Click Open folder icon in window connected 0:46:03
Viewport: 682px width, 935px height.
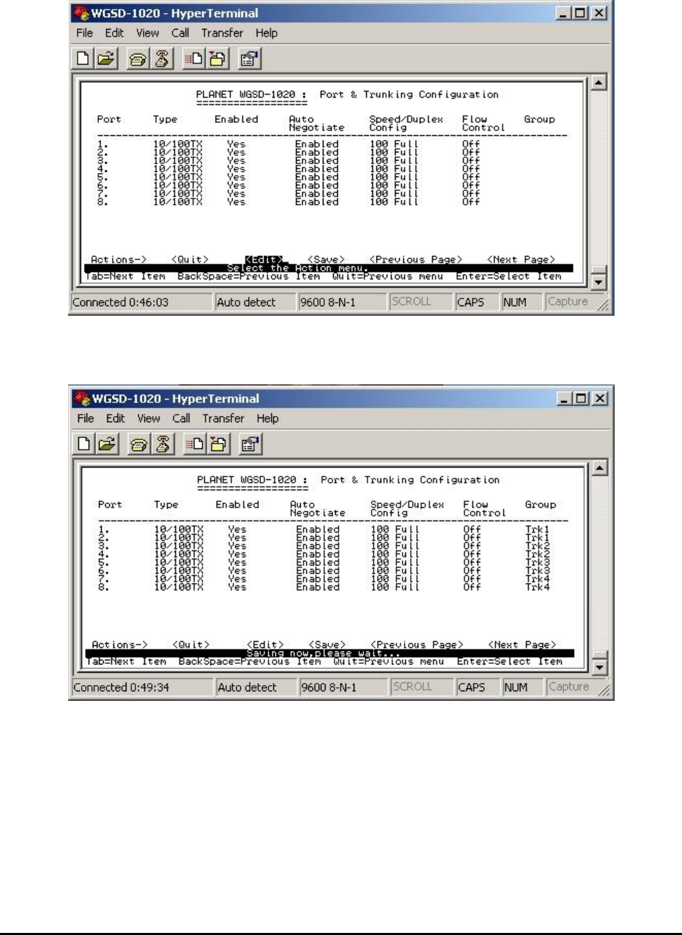[x=105, y=59]
